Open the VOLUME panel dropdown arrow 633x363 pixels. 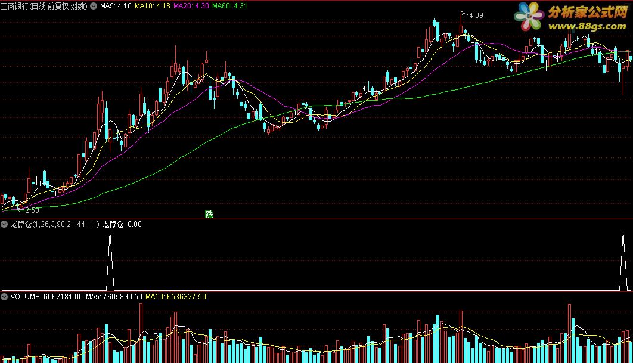pyautogui.click(x=4, y=297)
